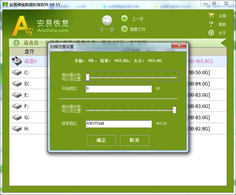236x195 pixels.
Task: Click the C: drive letter
Action: pos(26,73)
